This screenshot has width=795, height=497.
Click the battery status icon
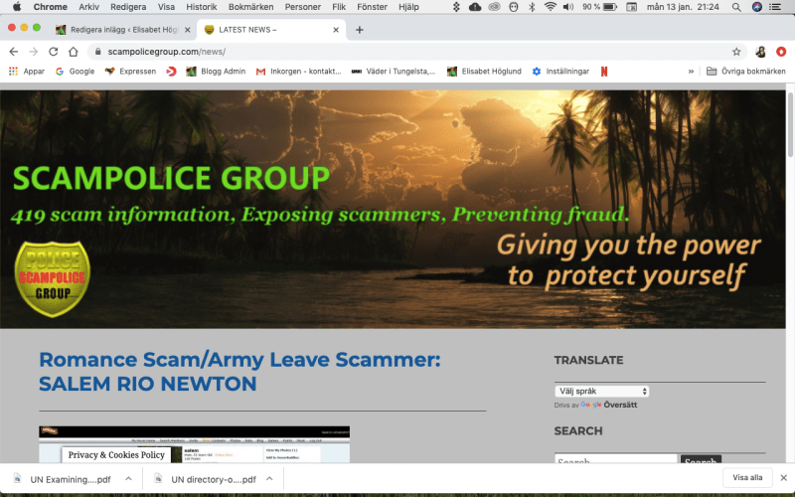pyautogui.click(x=610, y=7)
